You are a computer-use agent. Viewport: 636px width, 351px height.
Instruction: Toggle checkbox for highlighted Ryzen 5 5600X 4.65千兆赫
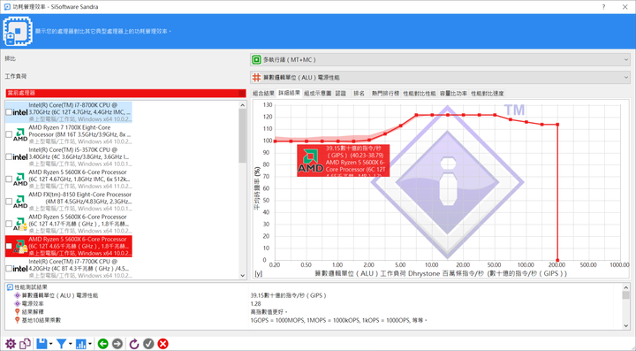tap(9, 246)
